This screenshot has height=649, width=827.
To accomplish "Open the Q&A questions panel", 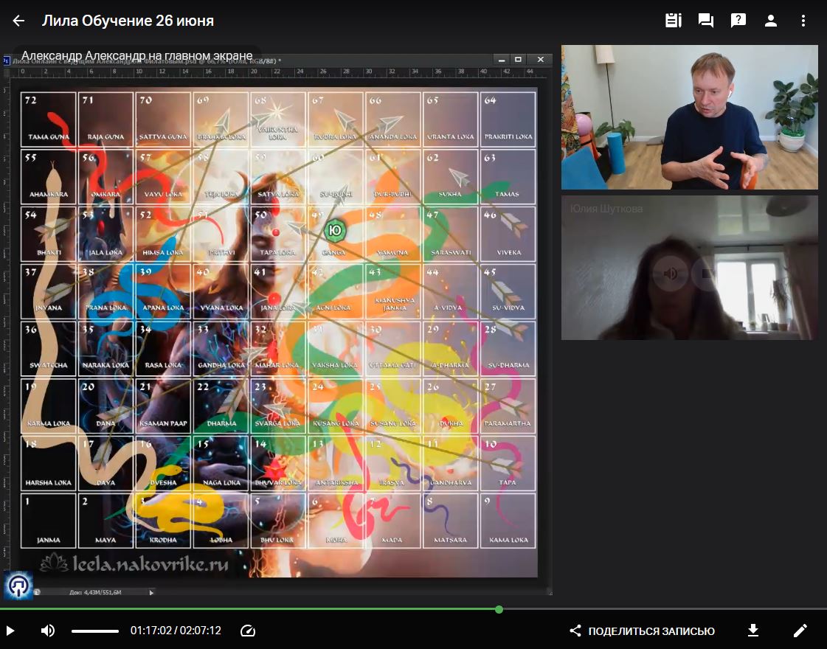I will pyautogui.click(x=738, y=21).
